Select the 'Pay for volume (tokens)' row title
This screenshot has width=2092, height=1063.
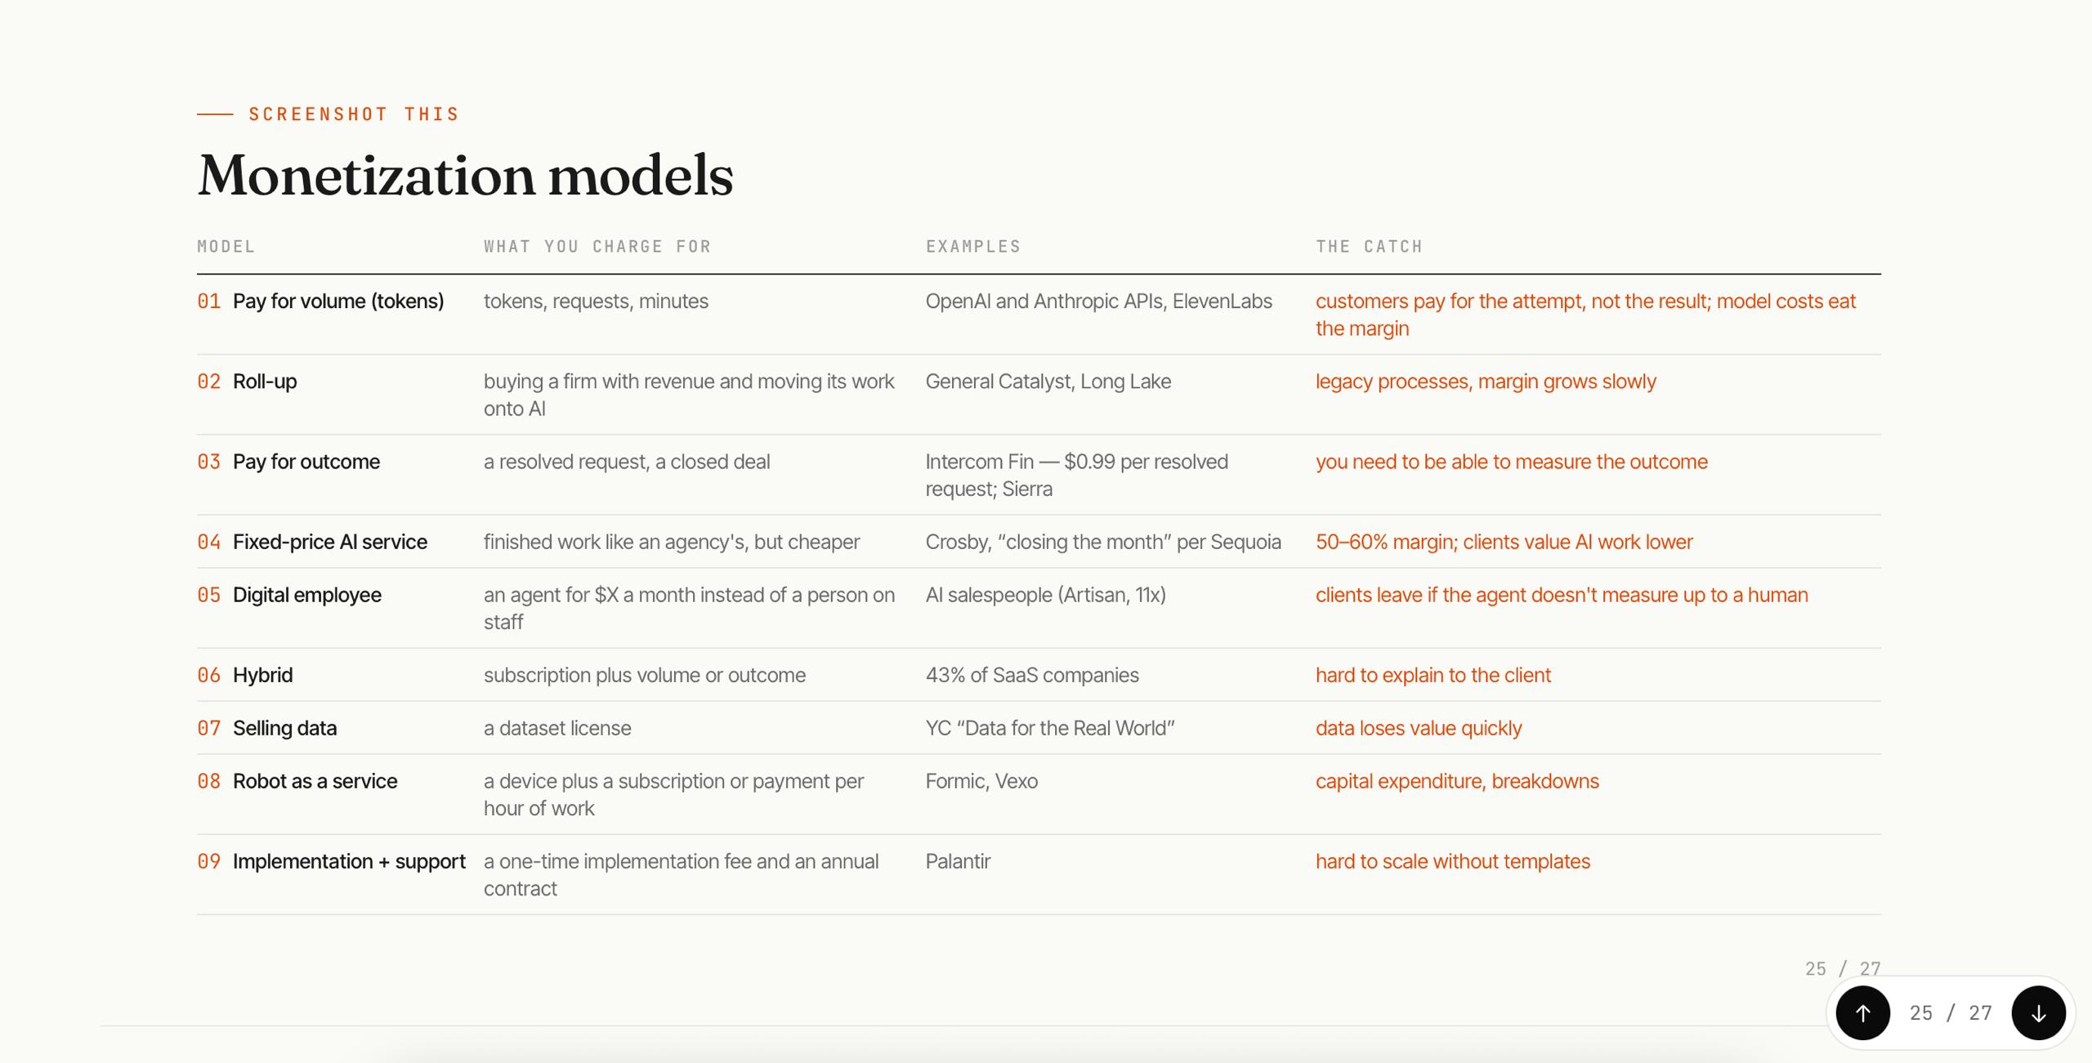(x=338, y=301)
